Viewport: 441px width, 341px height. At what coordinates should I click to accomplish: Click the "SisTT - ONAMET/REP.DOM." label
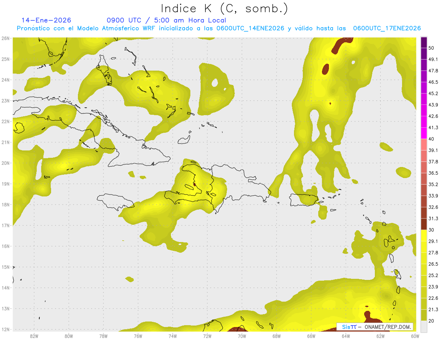[x=375, y=327]
